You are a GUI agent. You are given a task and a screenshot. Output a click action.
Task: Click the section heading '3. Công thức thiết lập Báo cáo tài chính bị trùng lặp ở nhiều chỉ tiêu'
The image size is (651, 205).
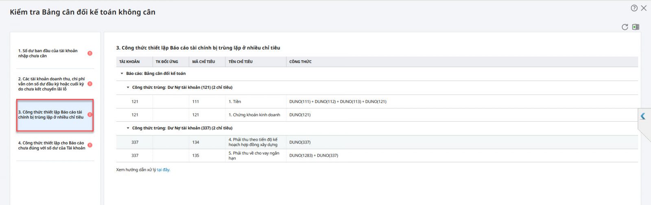(x=198, y=48)
